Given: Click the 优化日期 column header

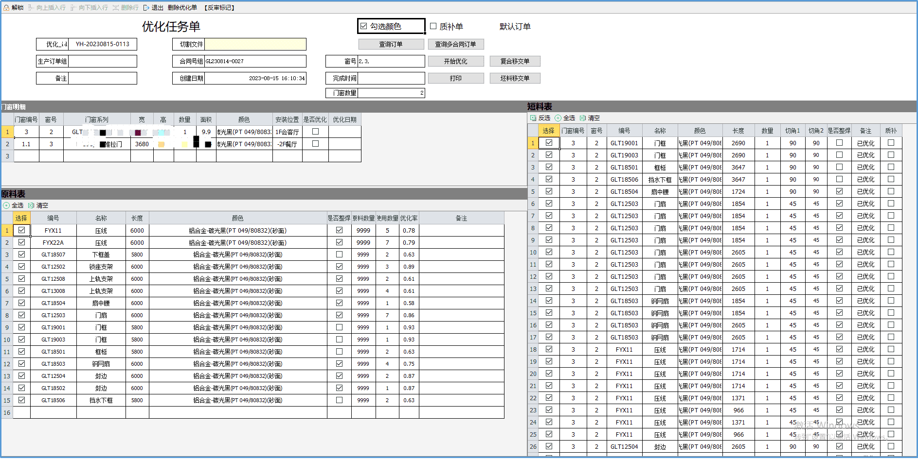Looking at the screenshot, I should pos(344,119).
